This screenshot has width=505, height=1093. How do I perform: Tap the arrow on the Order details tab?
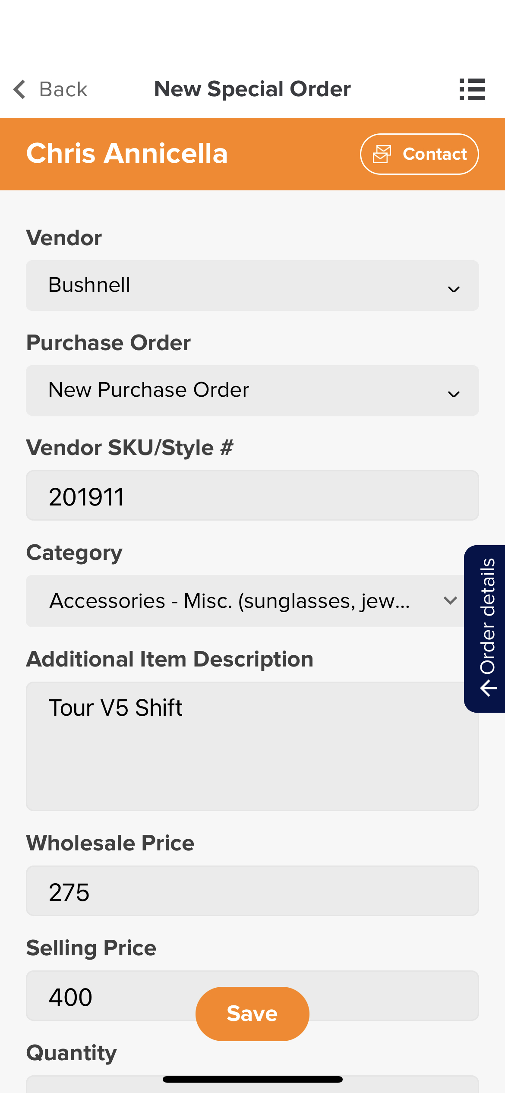coord(489,688)
